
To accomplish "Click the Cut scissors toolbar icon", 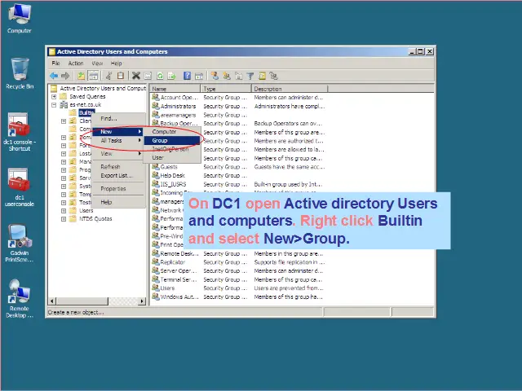I will coord(108,76).
